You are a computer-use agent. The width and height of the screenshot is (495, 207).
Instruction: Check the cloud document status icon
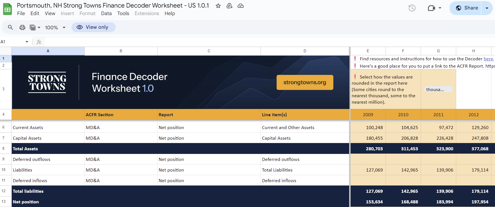241,6
